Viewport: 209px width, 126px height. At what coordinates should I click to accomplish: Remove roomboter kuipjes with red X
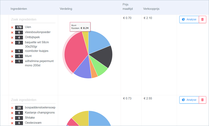(12, 51)
